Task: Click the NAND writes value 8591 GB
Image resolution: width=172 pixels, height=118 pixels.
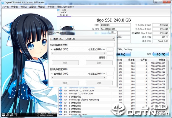Action: [161, 33]
